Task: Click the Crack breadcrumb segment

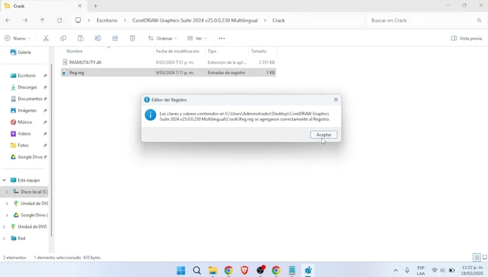Action: coord(279,20)
